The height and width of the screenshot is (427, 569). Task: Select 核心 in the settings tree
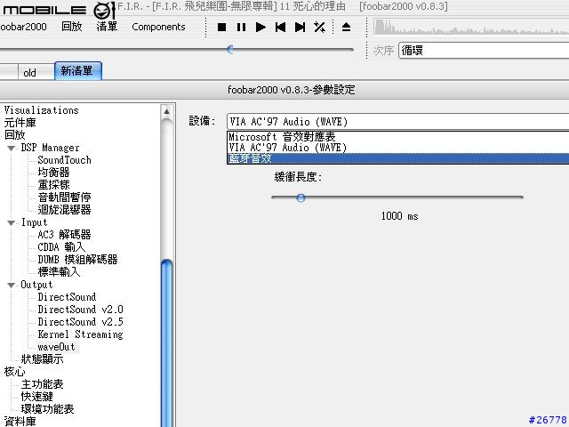click(x=15, y=372)
